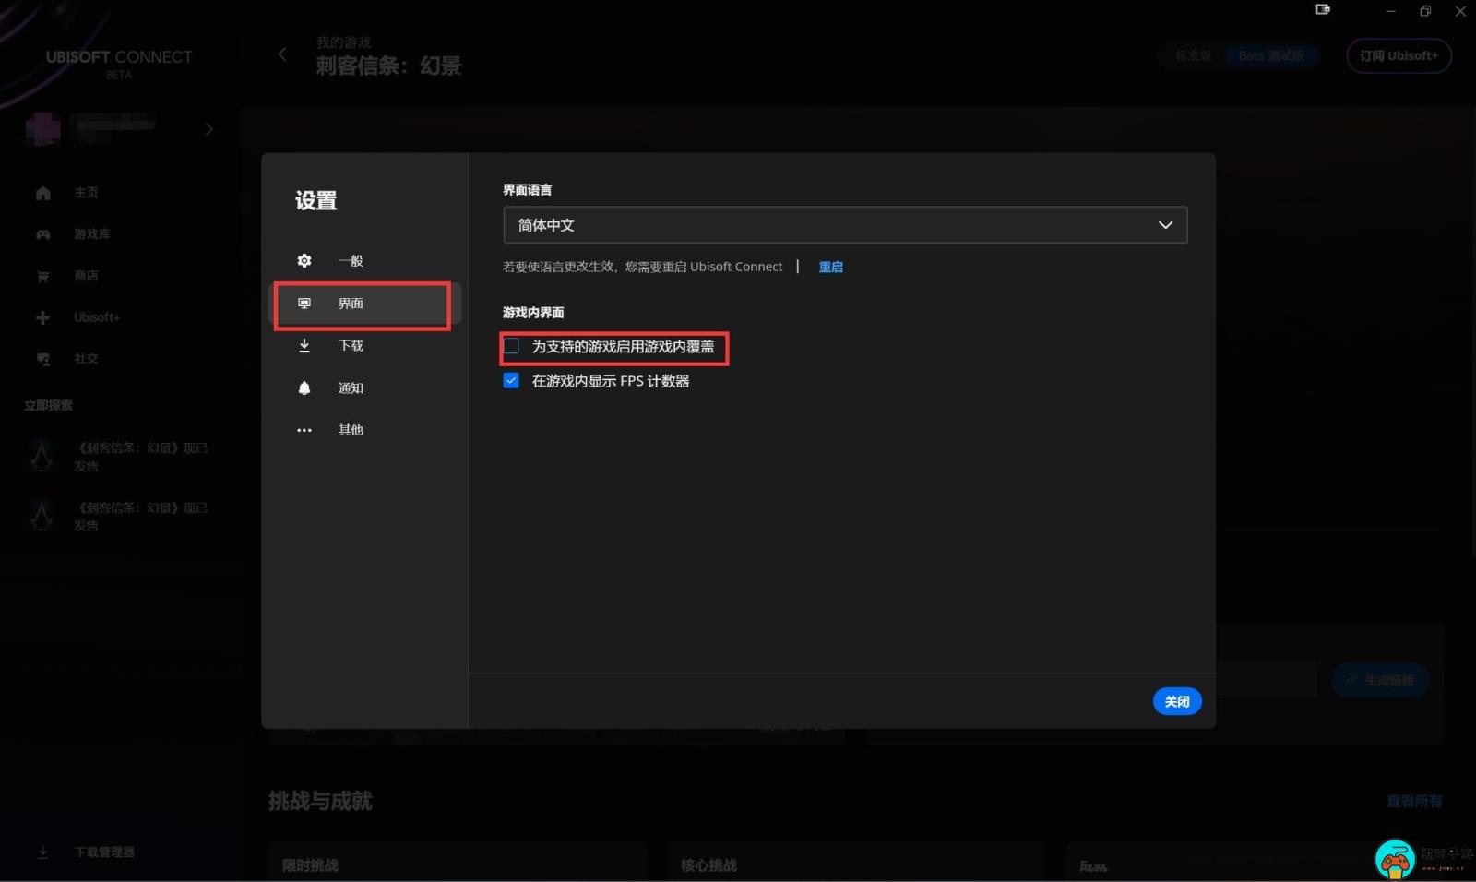The image size is (1476, 882).
Task: Click the 关闭 button
Action: 1177,702
